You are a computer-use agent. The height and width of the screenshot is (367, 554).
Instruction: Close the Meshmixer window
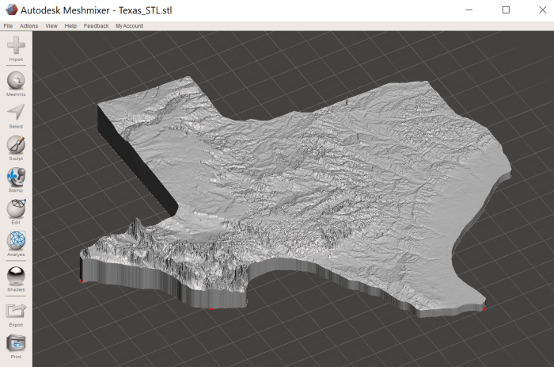click(x=543, y=10)
